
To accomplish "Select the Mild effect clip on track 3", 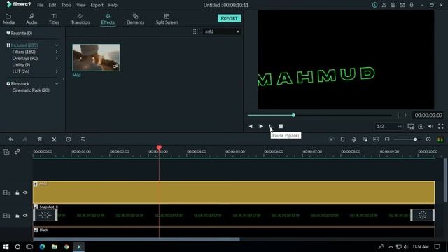I will click(x=234, y=192).
